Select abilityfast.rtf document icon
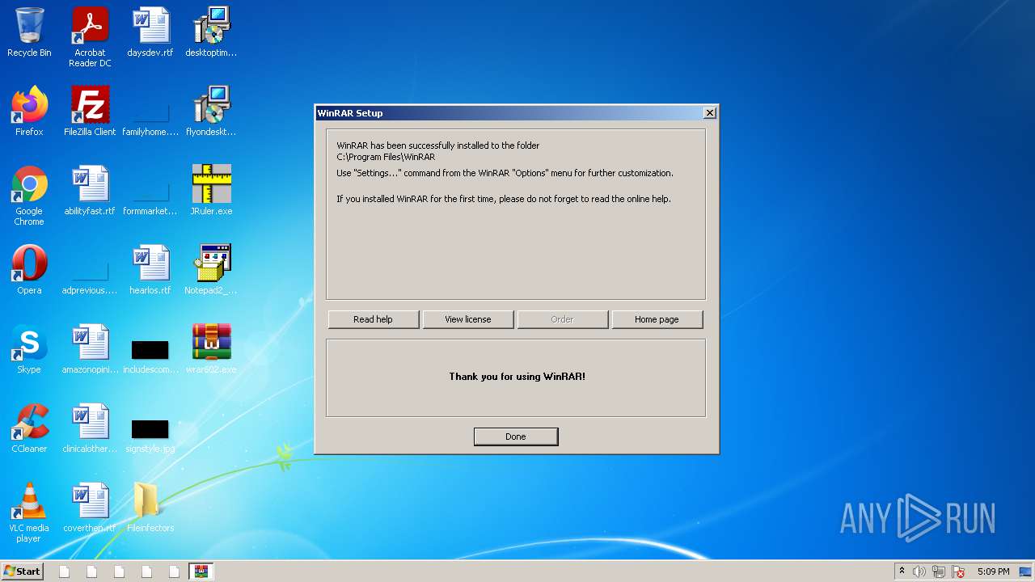This screenshot has height=582, width=1035. (x=90, y=191)
